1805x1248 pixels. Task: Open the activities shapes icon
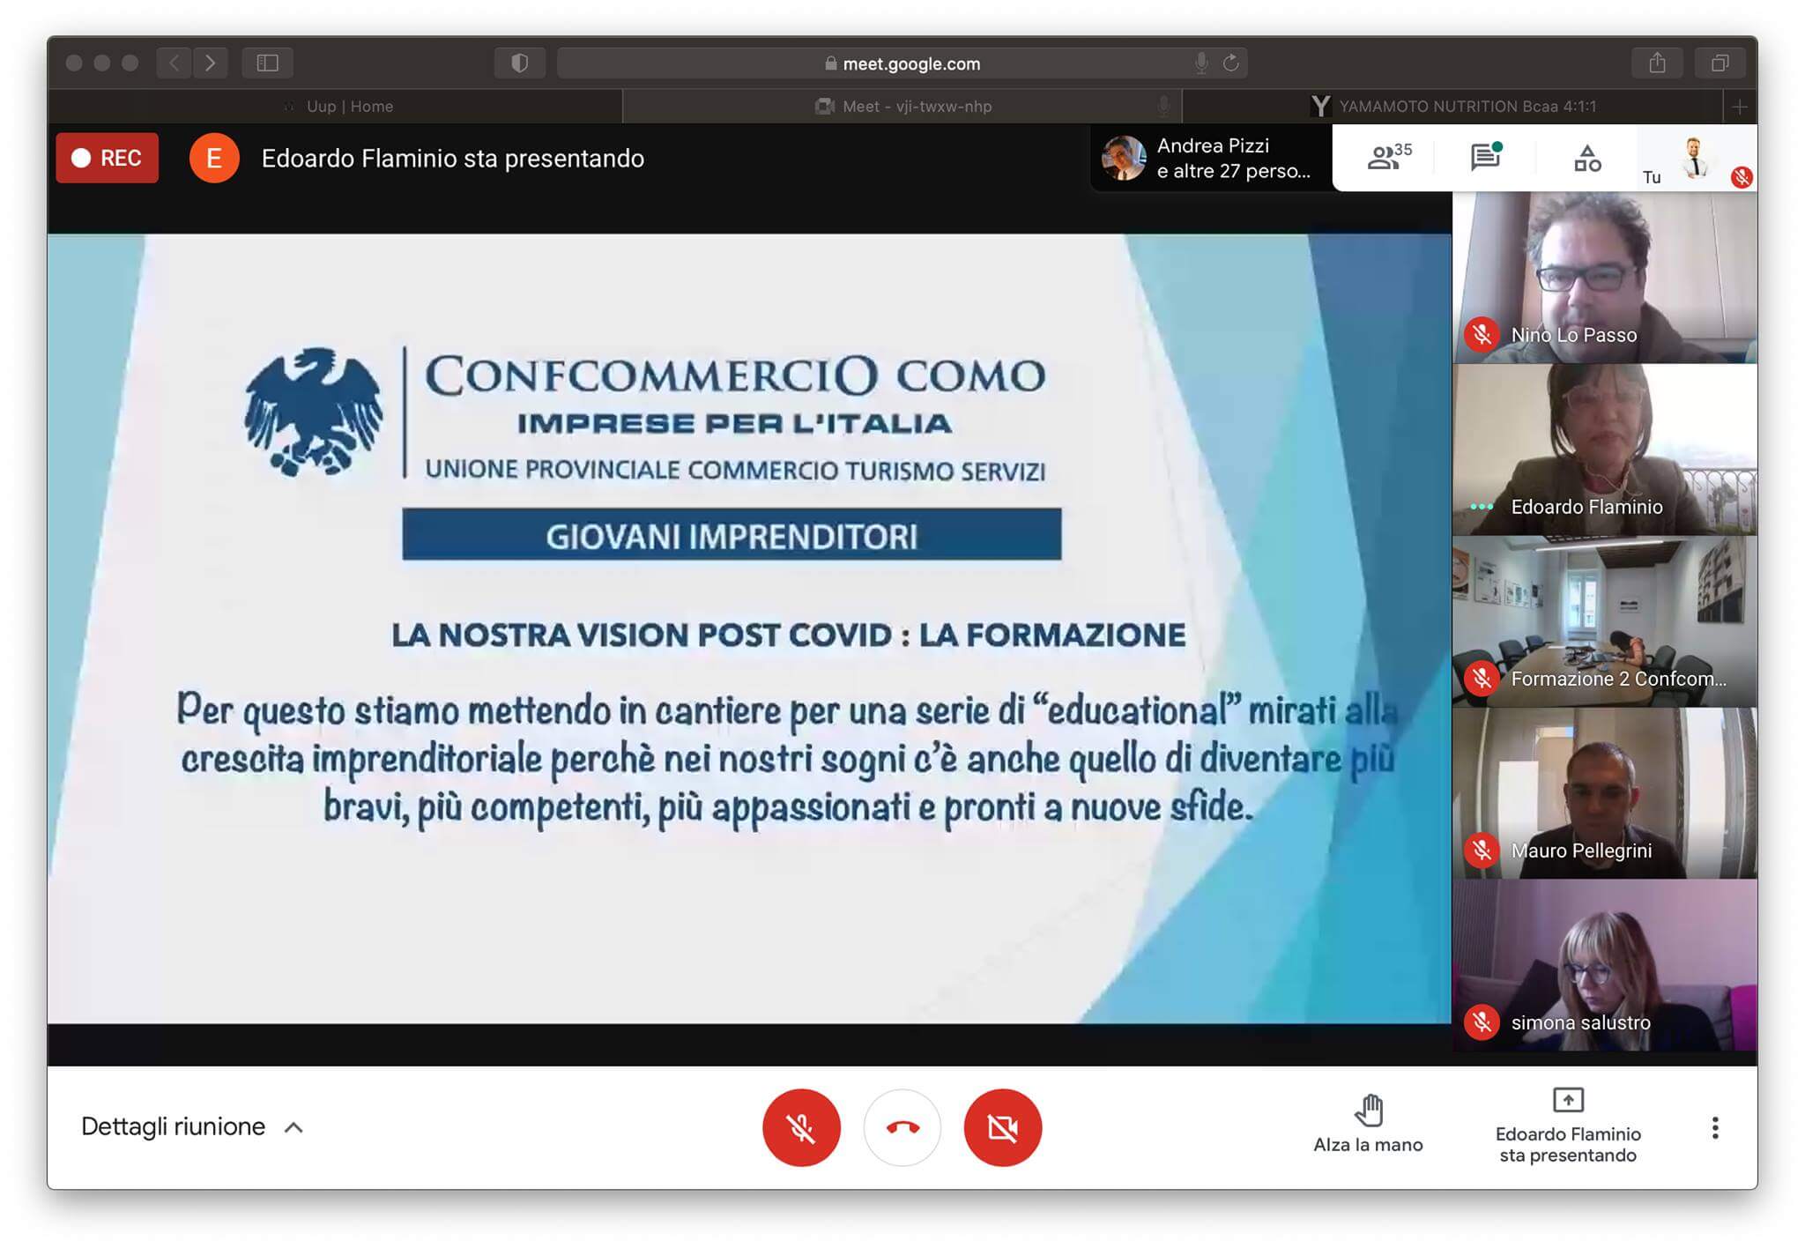click(1586, 159)
